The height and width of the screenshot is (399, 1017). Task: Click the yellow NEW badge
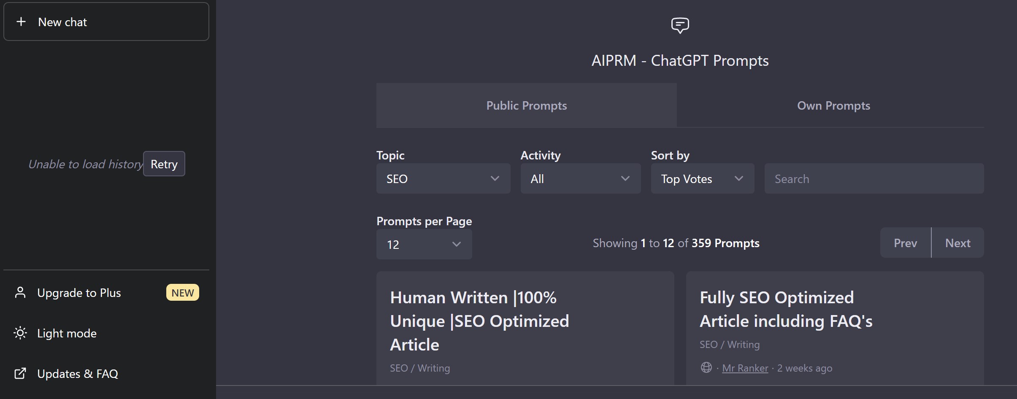[182, 293]
